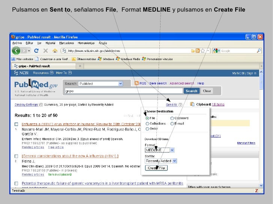The height and width of the screenshot is (204, 273).
Task: Click the forward navigation arrow
Action: point(24,51)
